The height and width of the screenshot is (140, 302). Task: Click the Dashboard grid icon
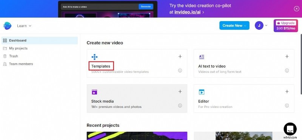click(x=5, y=40)
